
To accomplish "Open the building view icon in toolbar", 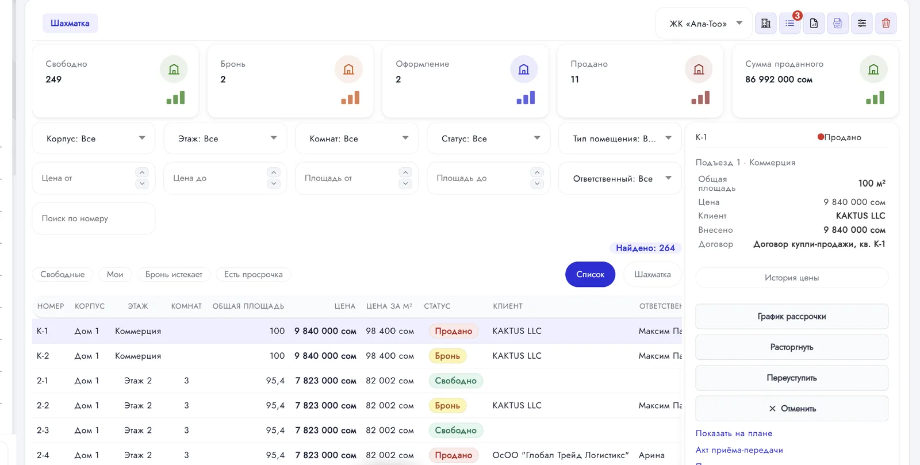I will [766, 24].
